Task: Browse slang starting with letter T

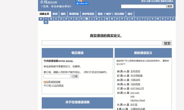Action: 143,19
